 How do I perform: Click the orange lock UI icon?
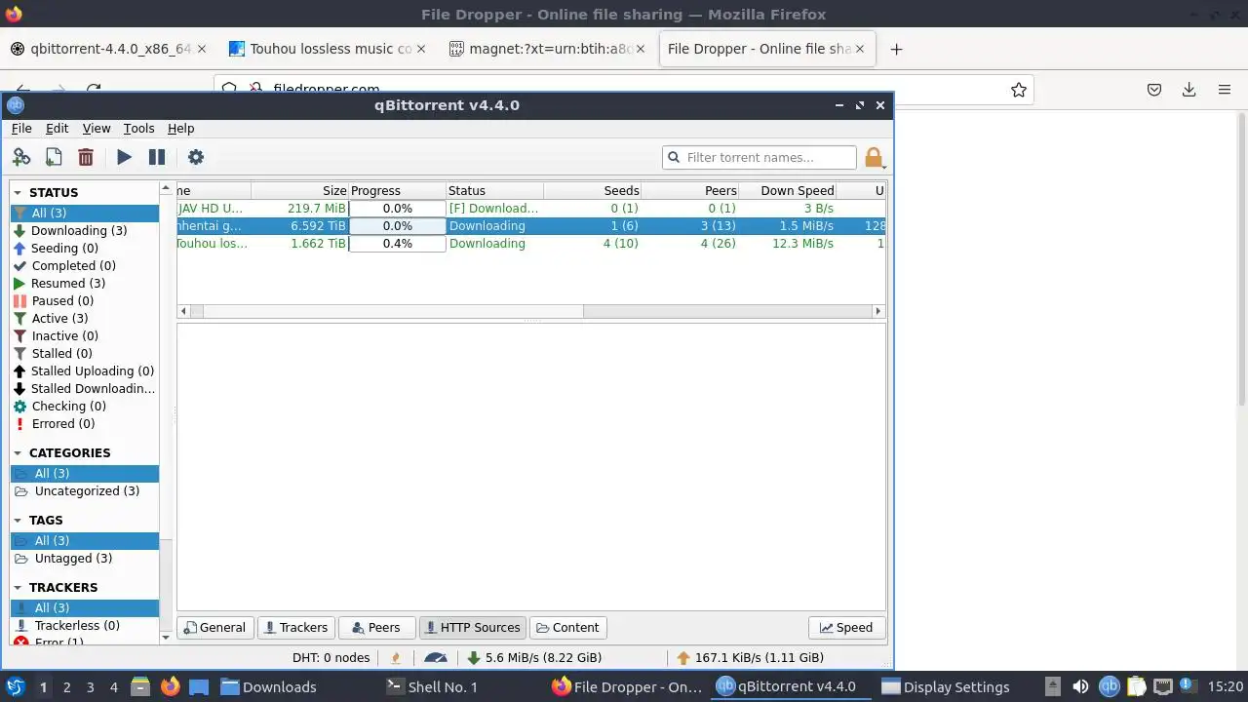[874, 157]
